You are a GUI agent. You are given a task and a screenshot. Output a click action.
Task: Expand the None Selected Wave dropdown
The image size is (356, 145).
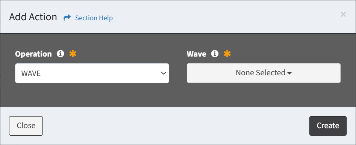264,73
